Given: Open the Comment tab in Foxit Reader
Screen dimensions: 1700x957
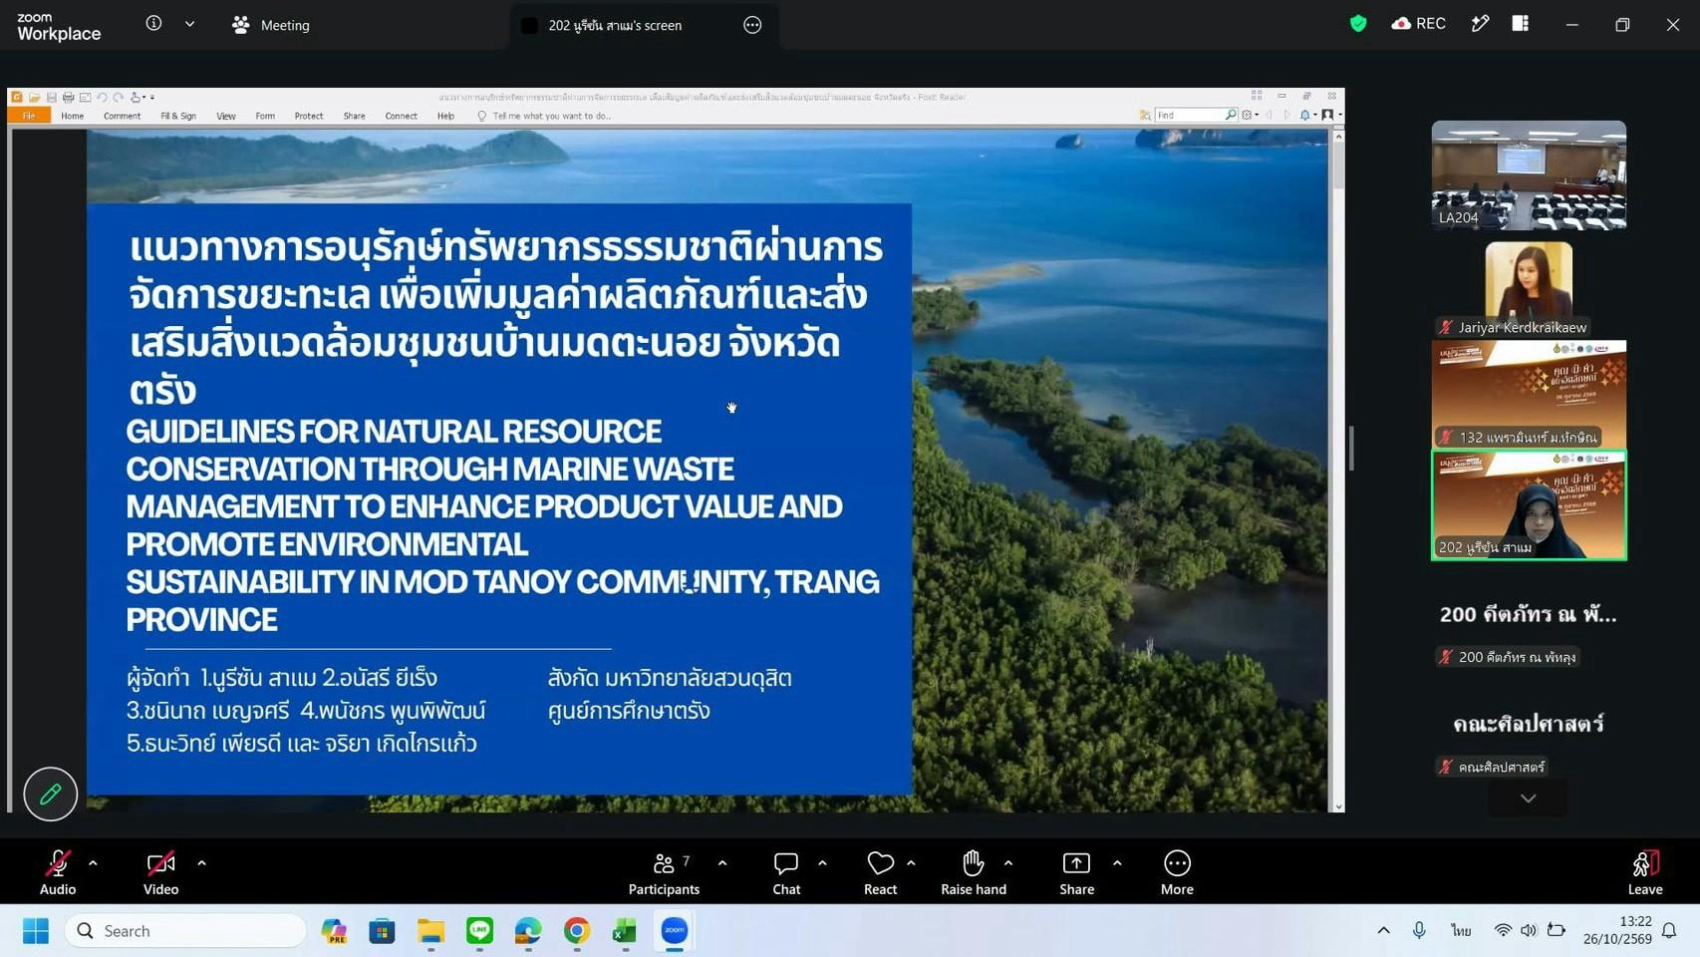Looking at the screenshot, I should (x=122, y=116).
